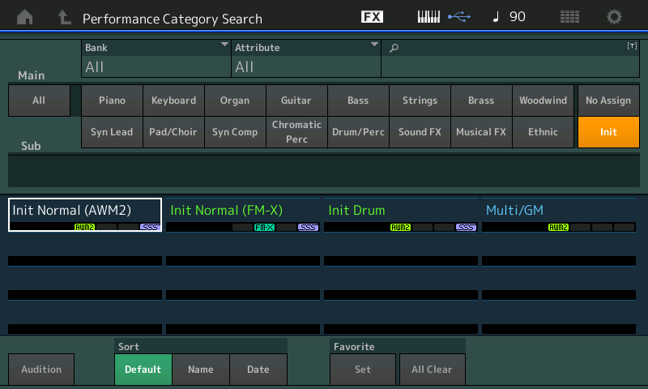Click the search magnifier icon
The image size is (648, 389).
coord(394,48)
